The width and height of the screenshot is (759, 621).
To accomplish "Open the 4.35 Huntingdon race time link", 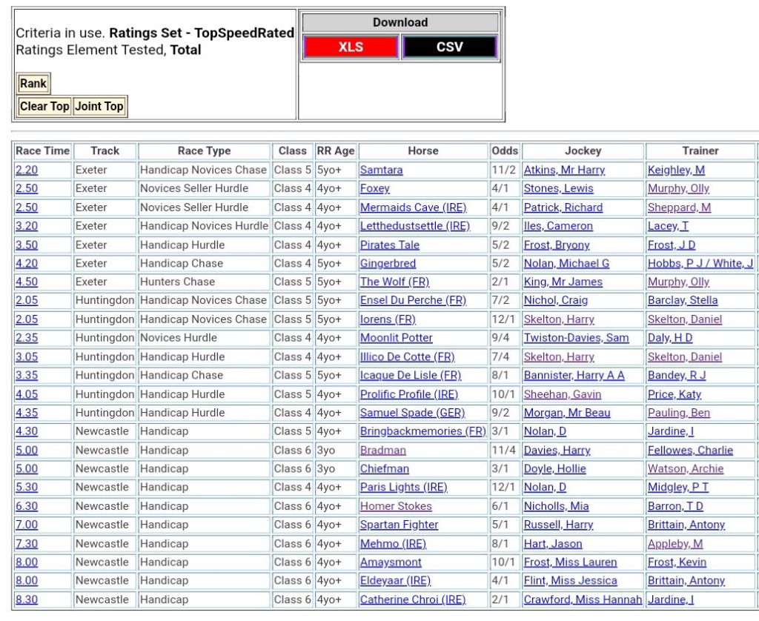I will tap(27, 413).
